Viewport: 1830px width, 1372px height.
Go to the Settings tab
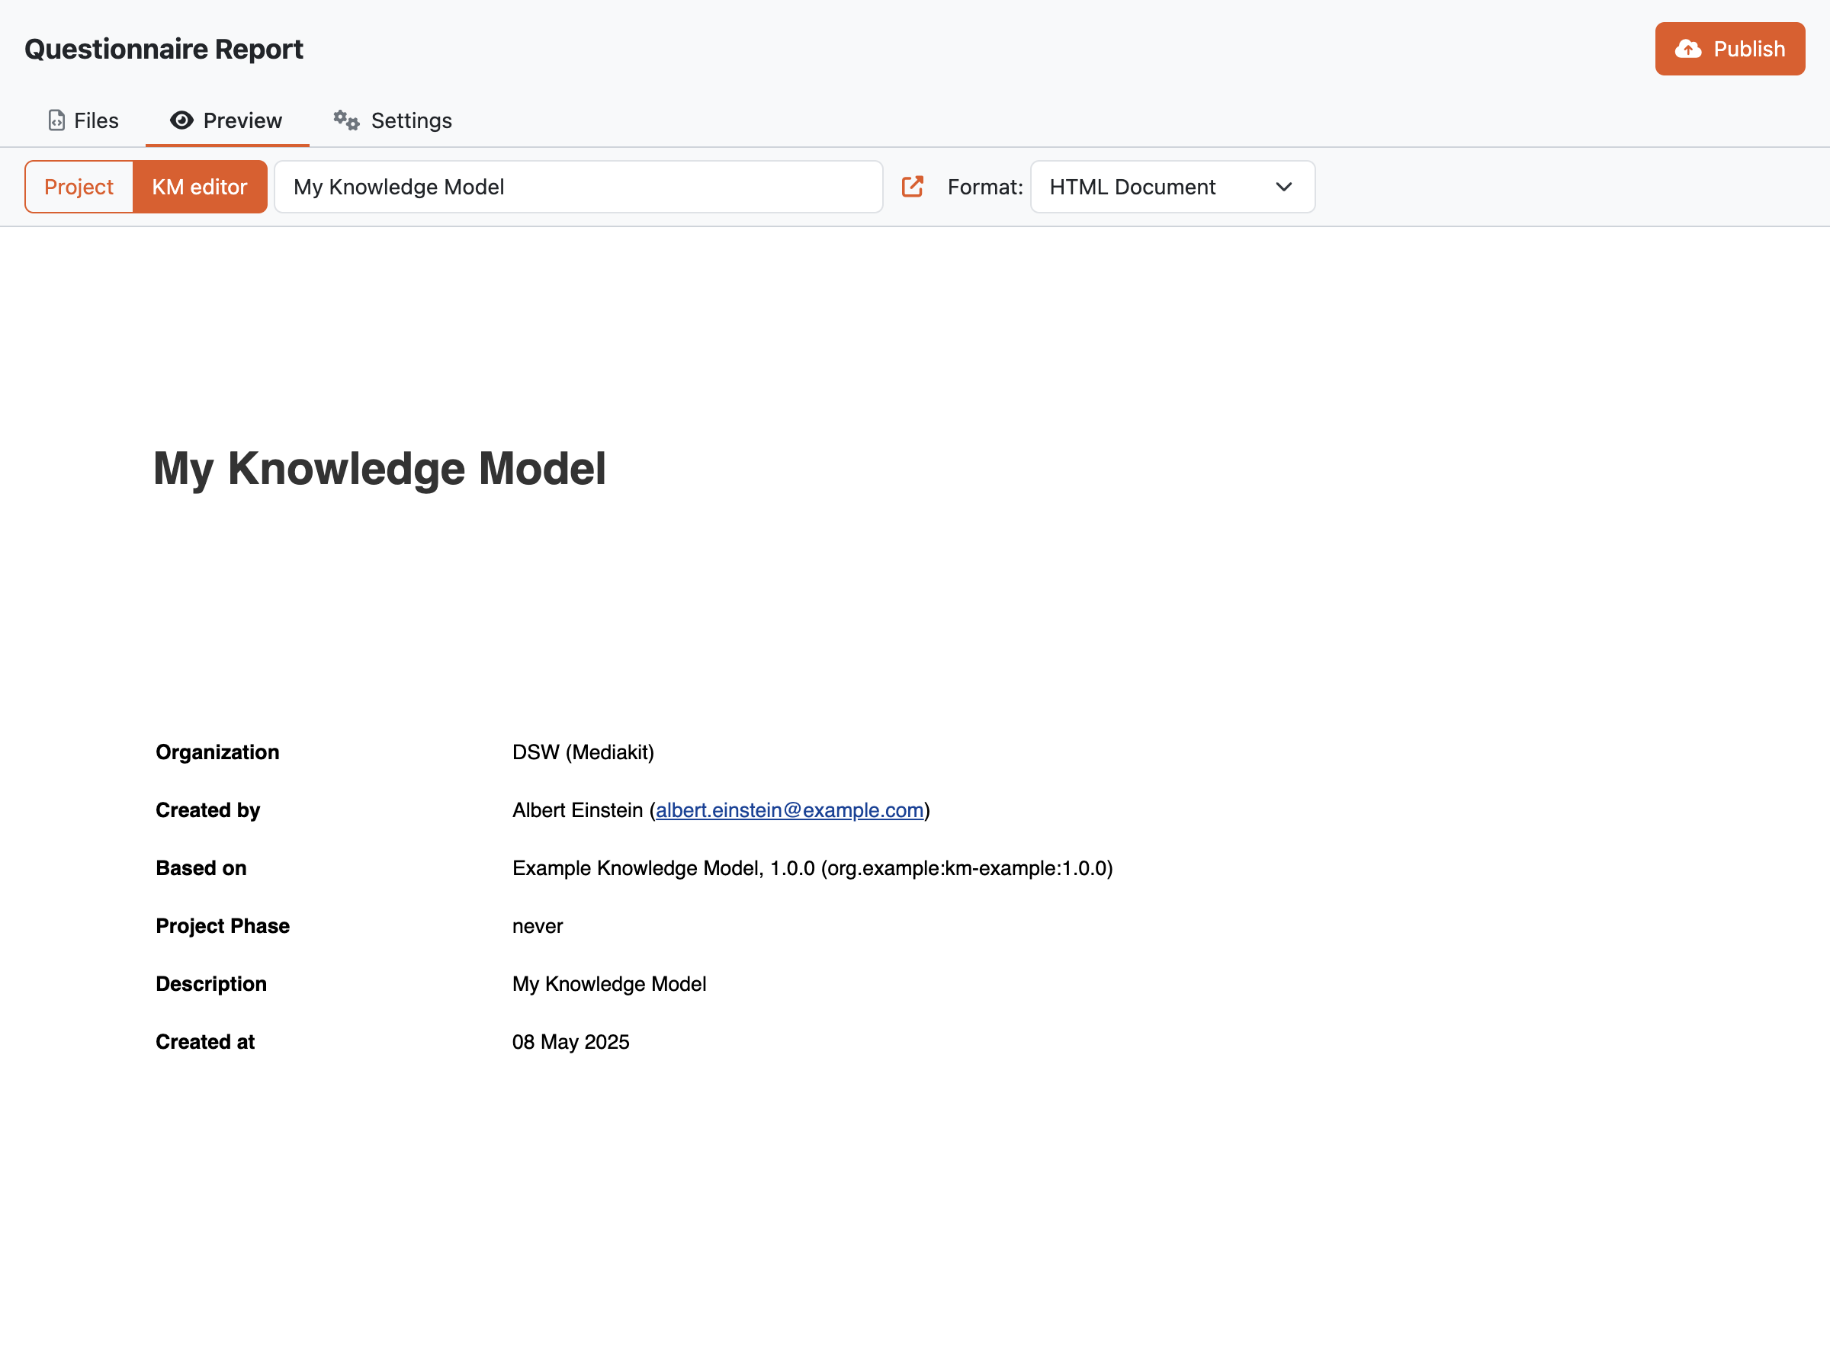coord(393,120)
